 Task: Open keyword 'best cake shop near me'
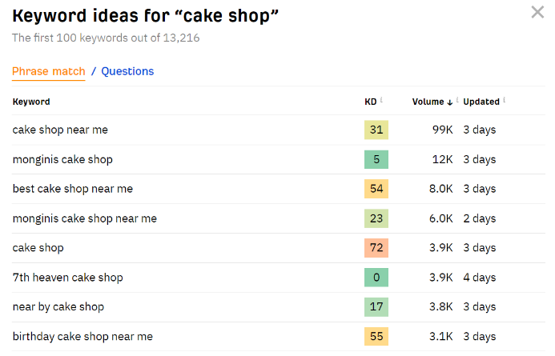coord(73,189)
